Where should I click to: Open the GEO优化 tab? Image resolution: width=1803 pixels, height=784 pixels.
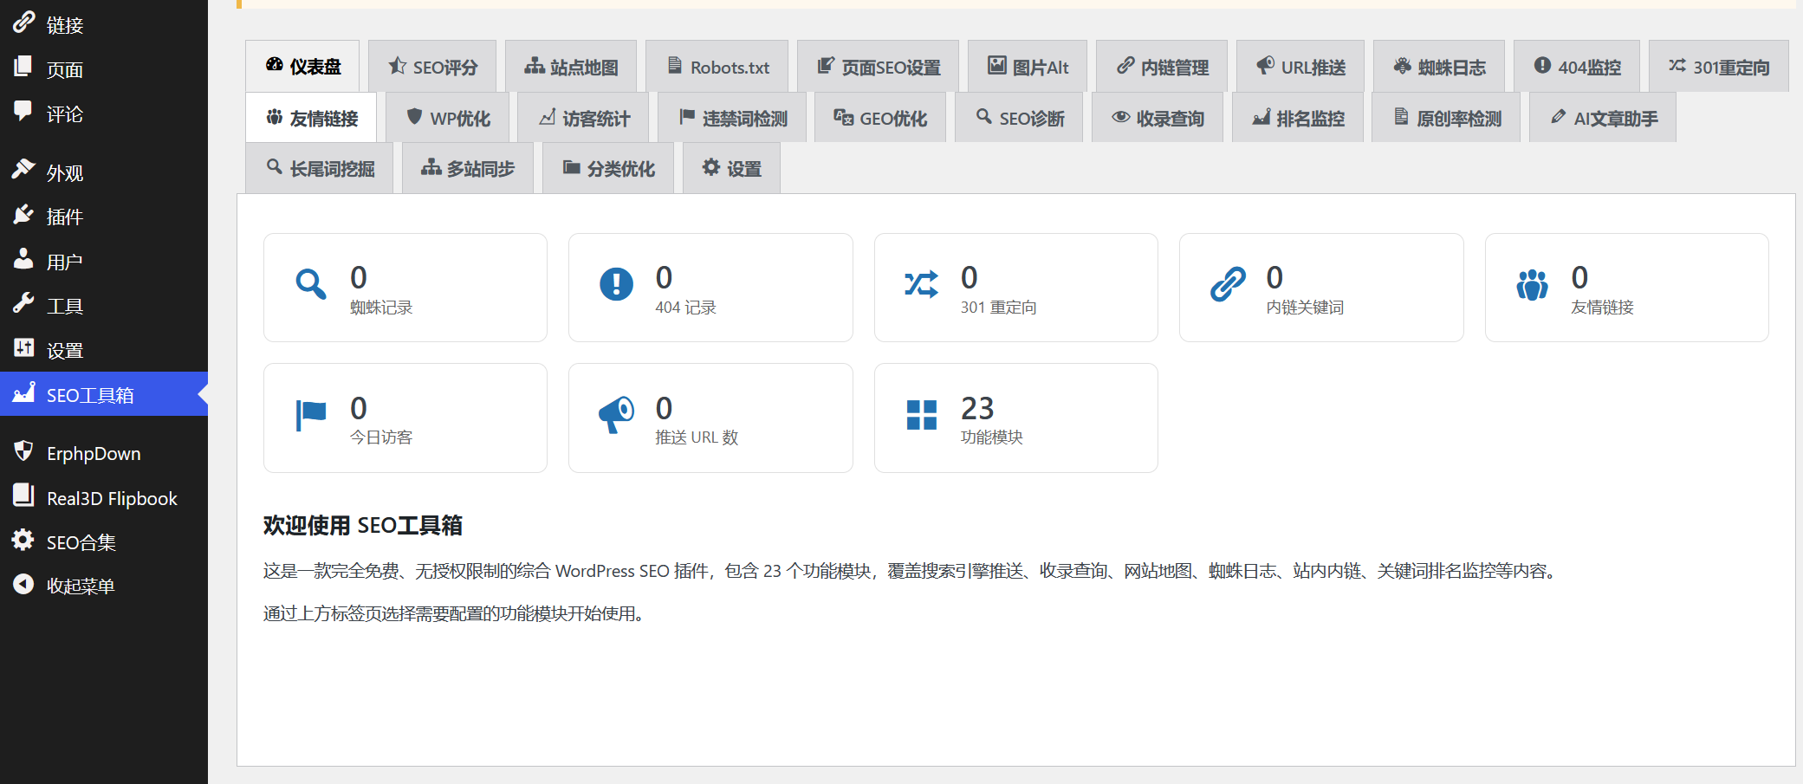click(880, 117)
